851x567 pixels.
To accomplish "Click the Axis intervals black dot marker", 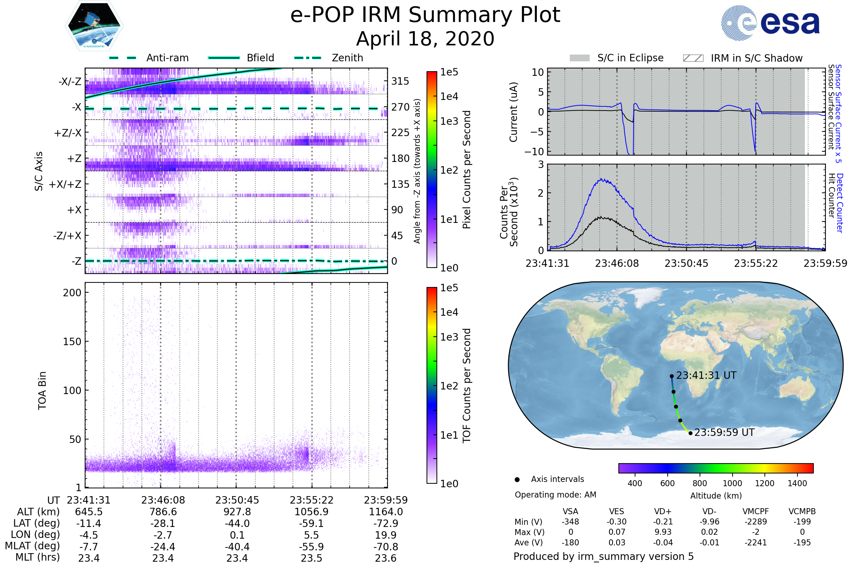I will (x=517, y=479).
